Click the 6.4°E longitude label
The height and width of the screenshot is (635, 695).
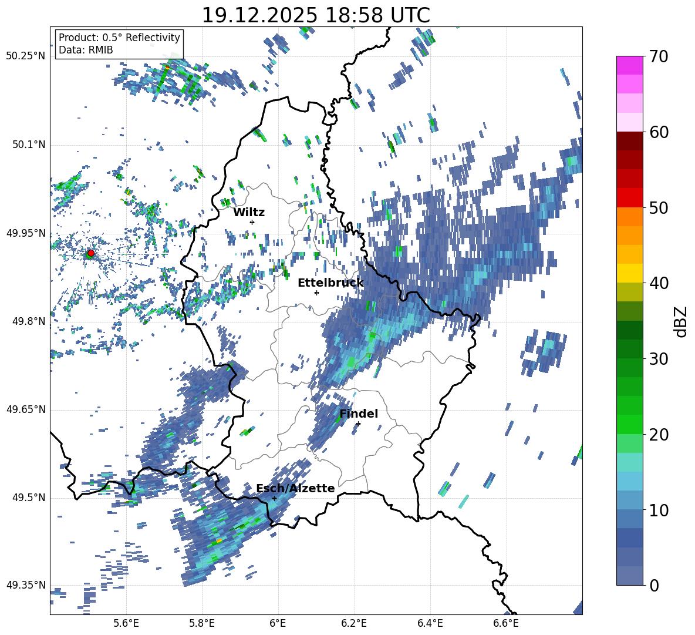(430, 623)
